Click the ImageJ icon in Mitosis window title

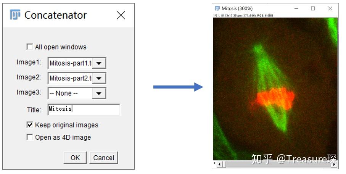[217, 8]
